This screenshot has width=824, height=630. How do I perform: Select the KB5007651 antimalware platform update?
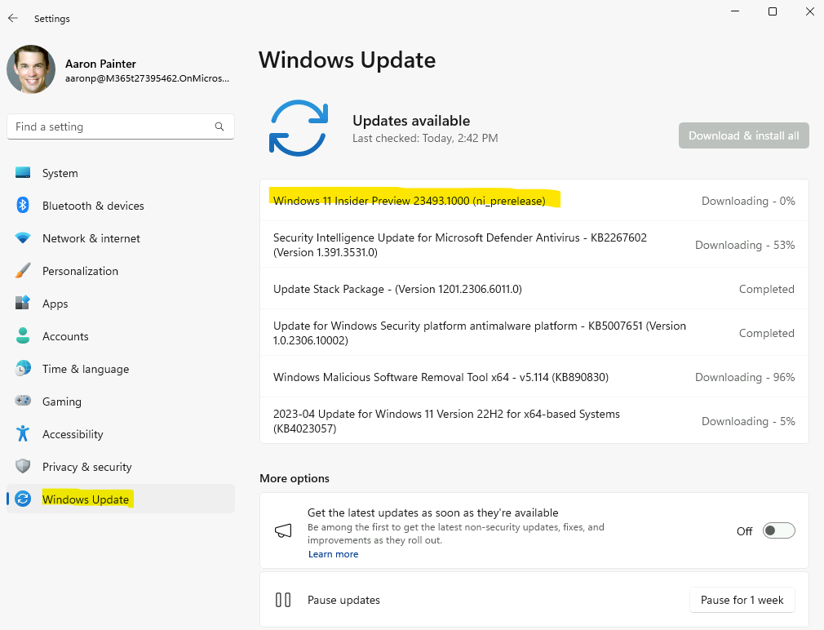(x=534, y=333)
